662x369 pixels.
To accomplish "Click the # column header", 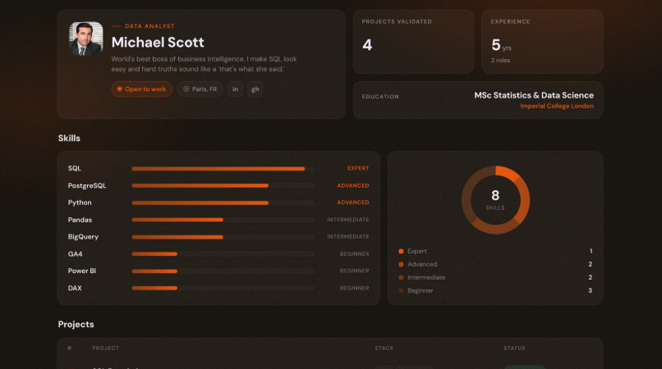I will tap(69, 348).
